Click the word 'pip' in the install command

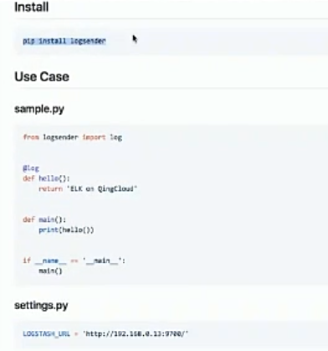coord(28,41)
